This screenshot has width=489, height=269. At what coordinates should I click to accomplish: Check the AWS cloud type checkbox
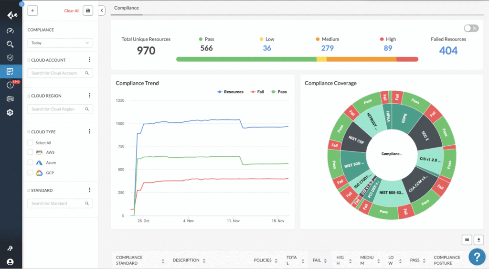click(x=31, y=152)
